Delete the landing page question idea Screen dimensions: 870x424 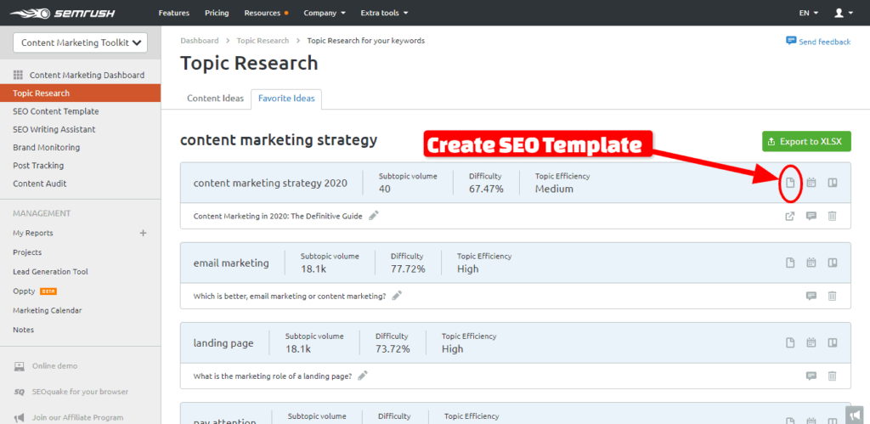pyautogui.click(x=833, y=376)
